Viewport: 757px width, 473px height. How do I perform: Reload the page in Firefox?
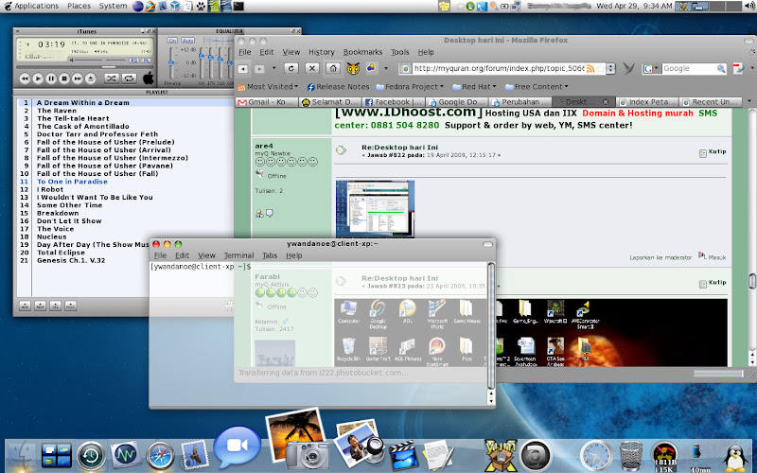pyautogui.click(x=291, y=68)
